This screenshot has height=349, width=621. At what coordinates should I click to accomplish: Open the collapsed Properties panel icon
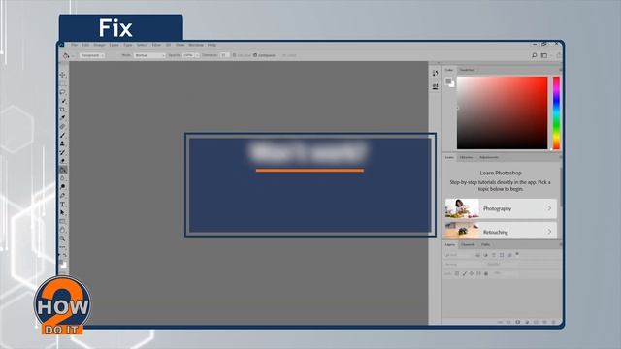click(436, 86)
